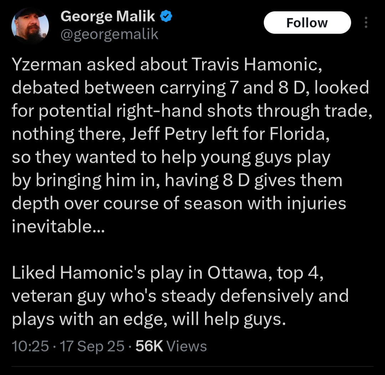
Task: Click the 17 Sep 25 date
Action: click(92, 346)
